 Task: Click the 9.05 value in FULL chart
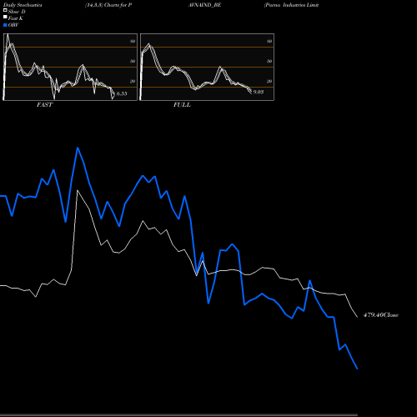click(259, 92)
